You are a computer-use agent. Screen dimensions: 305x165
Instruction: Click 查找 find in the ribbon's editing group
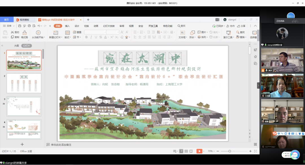pyautogui.click(x=241, y=32)
